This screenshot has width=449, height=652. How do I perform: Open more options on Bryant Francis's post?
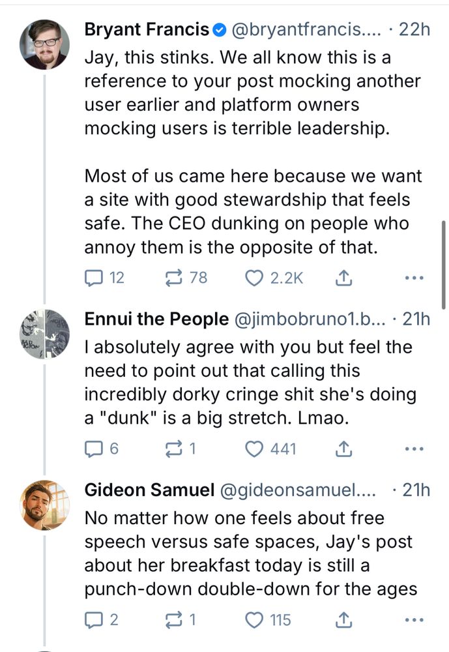click(x=414, y=278)
